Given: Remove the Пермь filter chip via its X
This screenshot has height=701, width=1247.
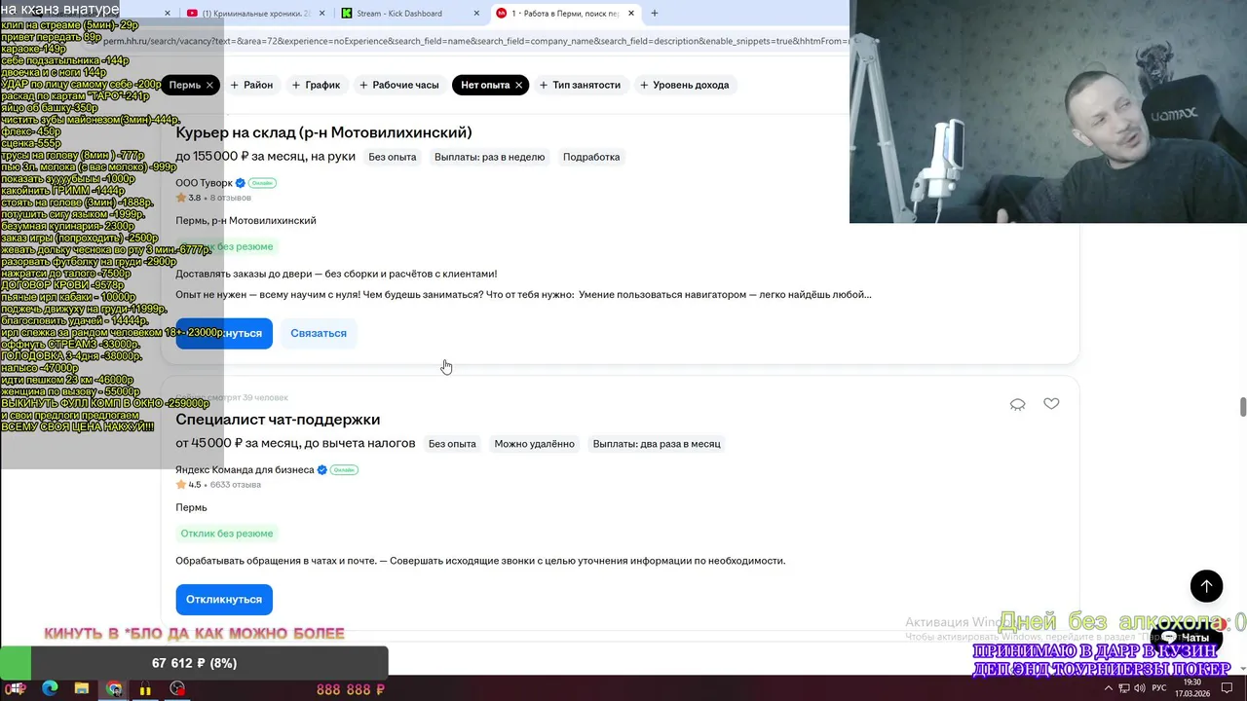Looking at the screenshot, I should (209, 85).
